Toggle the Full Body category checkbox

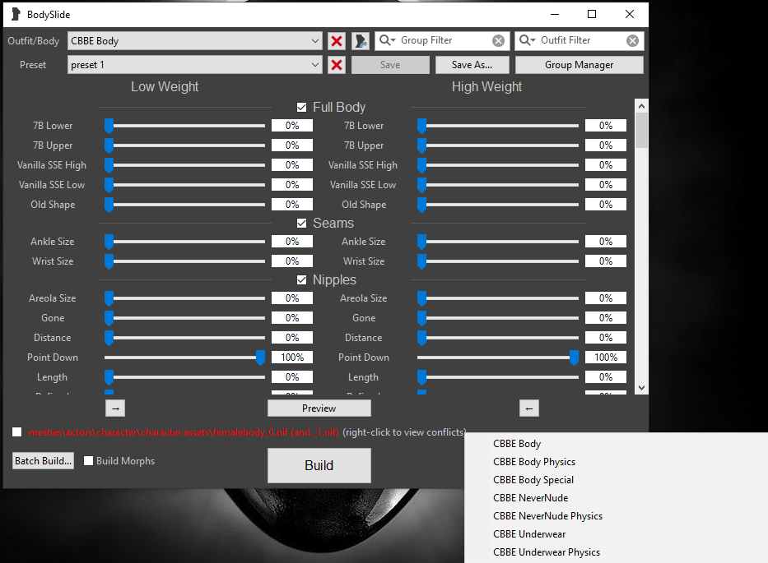click(302, 107)
